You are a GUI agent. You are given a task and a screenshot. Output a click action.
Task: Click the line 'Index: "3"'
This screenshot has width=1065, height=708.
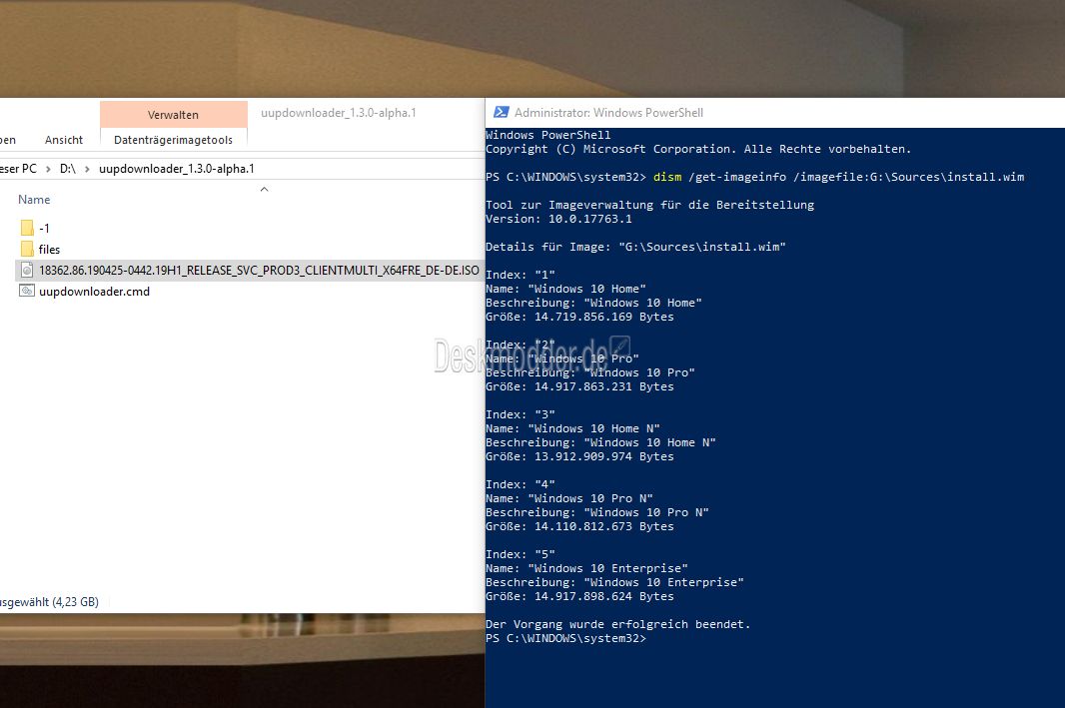(x=521, y=414)
